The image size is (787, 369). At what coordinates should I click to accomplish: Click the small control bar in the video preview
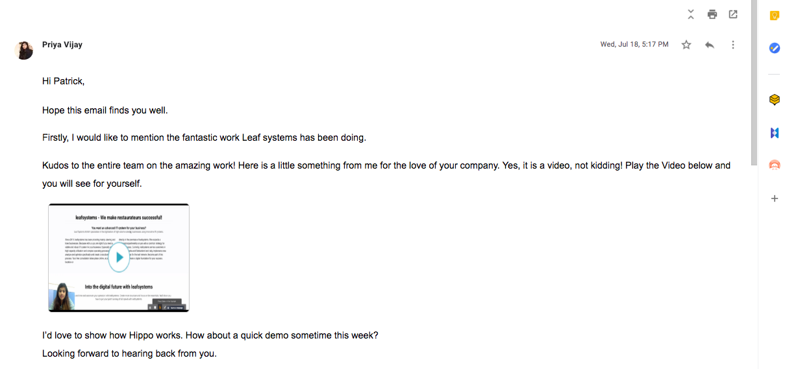[x=167, y=307]
